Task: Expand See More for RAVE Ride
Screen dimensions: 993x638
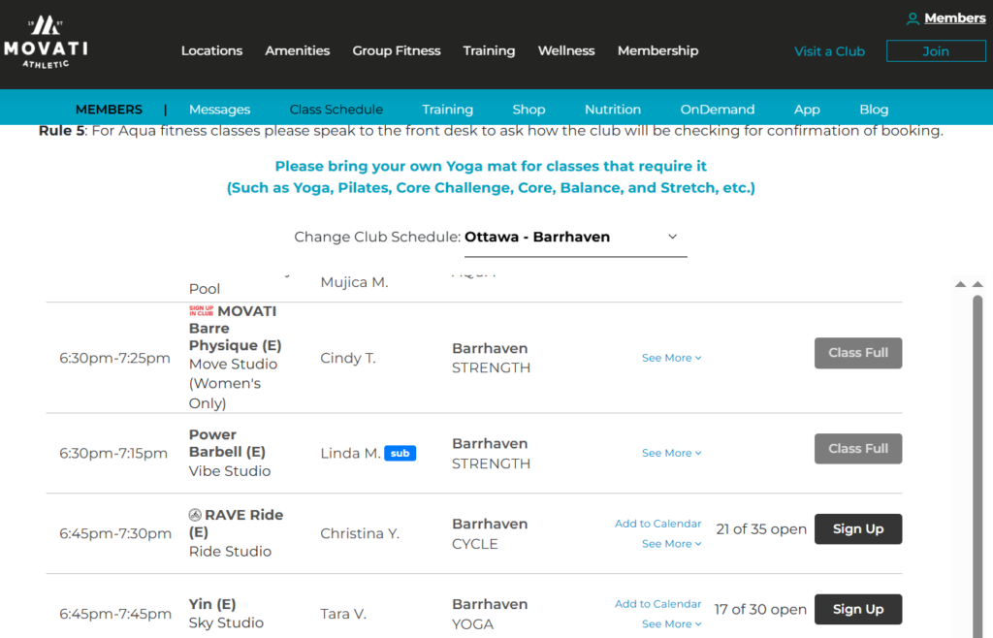Action: tap(671, 544)
